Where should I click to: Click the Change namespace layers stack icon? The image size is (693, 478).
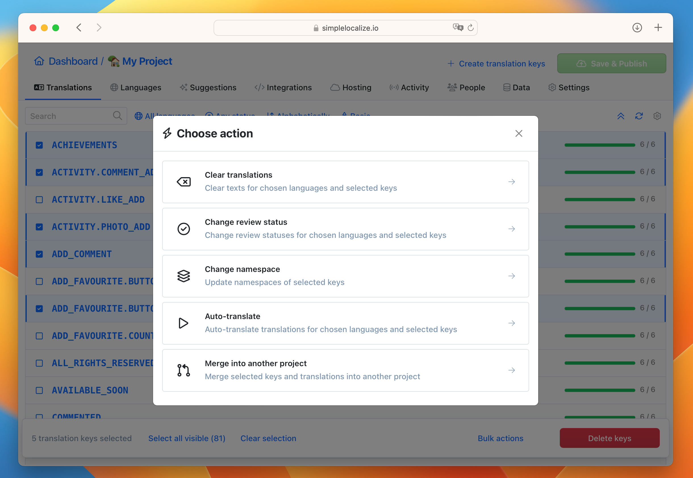coord(184,276)
